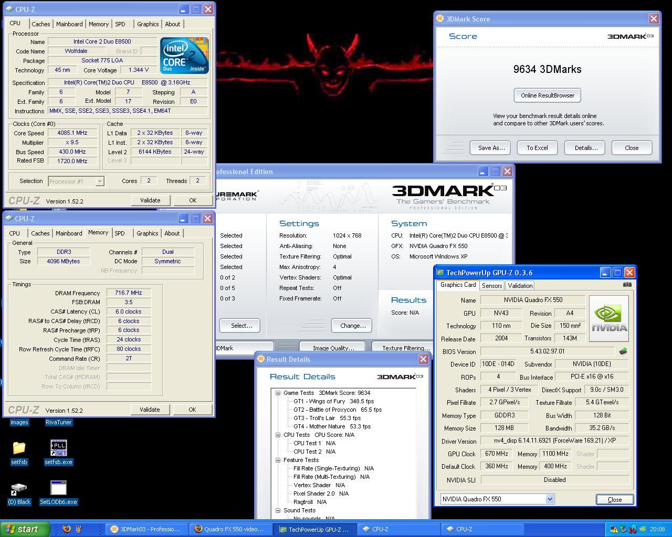This screenshot has width=672, height=537.
Task: Switch to 3DMark03 taskbar button
Action: pos(145,529)
